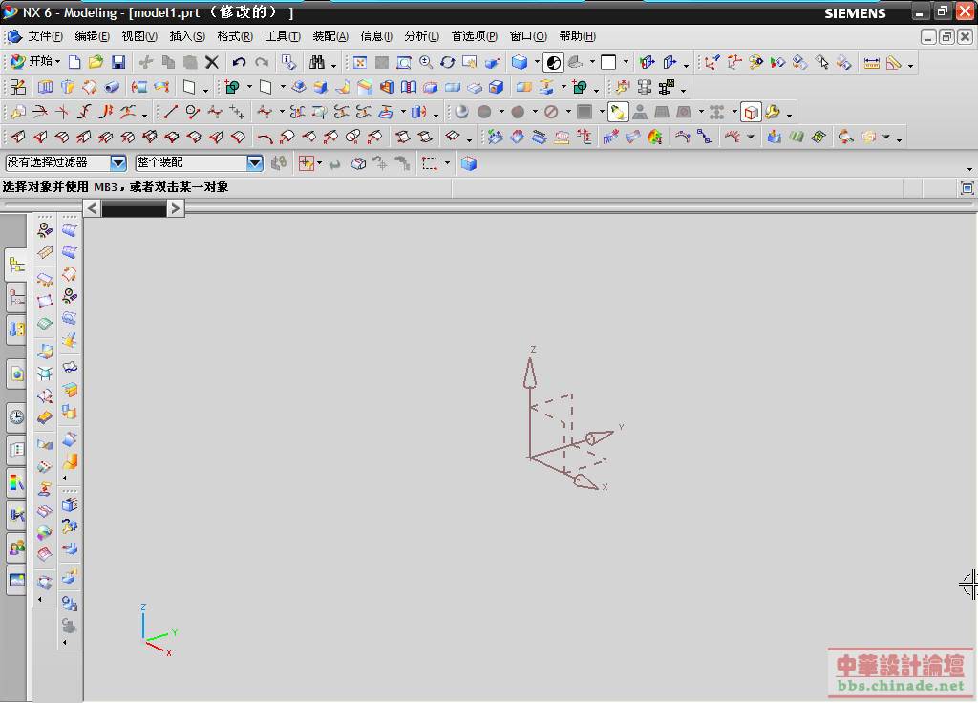This screenshot has height=703, width=978.
Task: Open the binoculars find tool
Action: click(x=317, y=62)
